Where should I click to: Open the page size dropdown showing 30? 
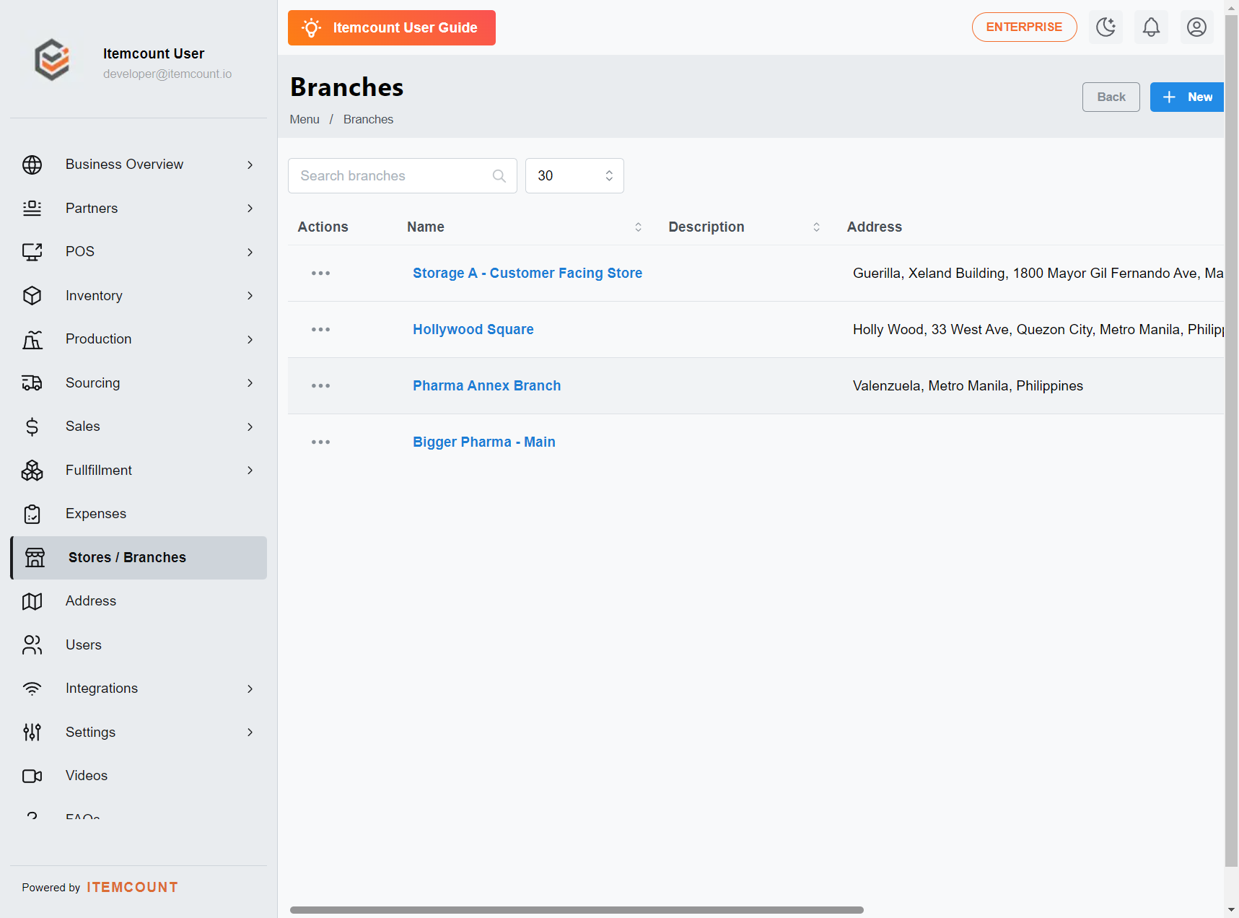click(x=574, y=176)
